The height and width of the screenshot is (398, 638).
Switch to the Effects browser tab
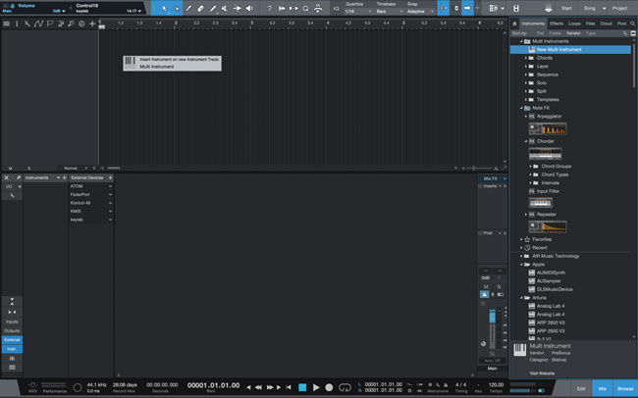(557, 24)
